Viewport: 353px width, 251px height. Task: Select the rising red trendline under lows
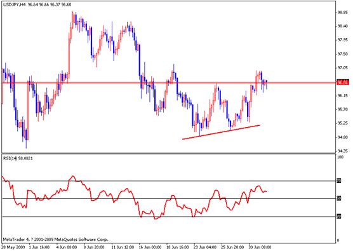click(x=221, y=132)
